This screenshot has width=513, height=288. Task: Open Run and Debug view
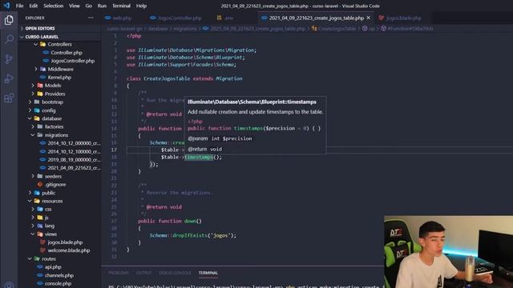coord(9,78)
